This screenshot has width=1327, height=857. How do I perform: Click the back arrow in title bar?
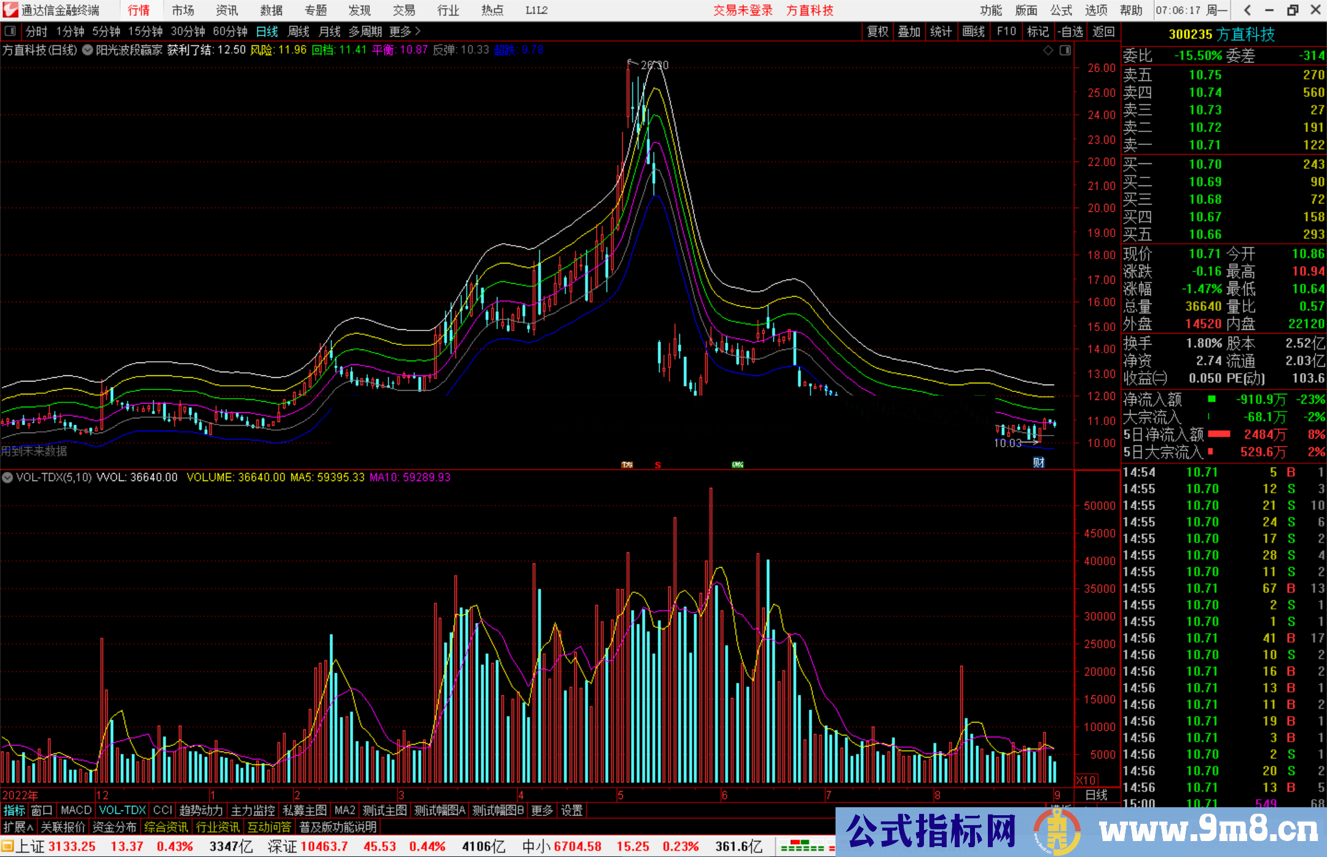click(1247, 10)
